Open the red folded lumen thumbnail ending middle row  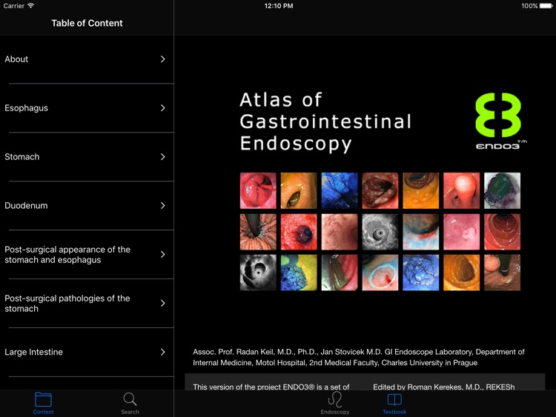[x=502, y=232]
